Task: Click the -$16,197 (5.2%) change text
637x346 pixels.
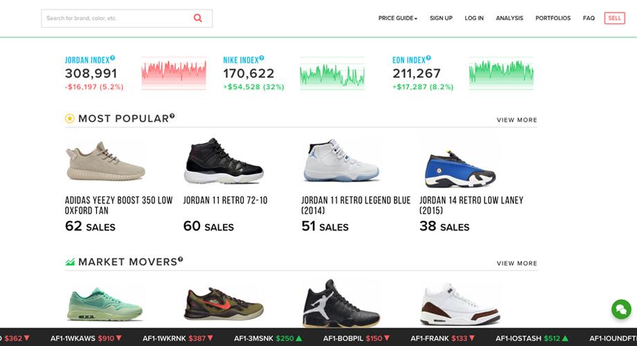Action: coord(94,87)
